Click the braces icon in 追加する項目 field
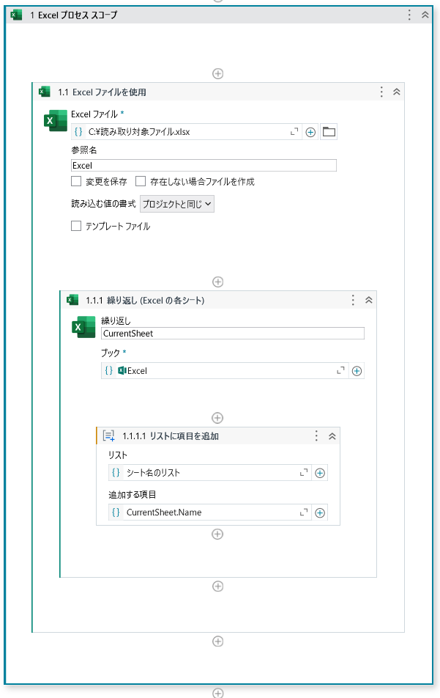This screenshot has width=440, height=698. (x=116, y=513)
